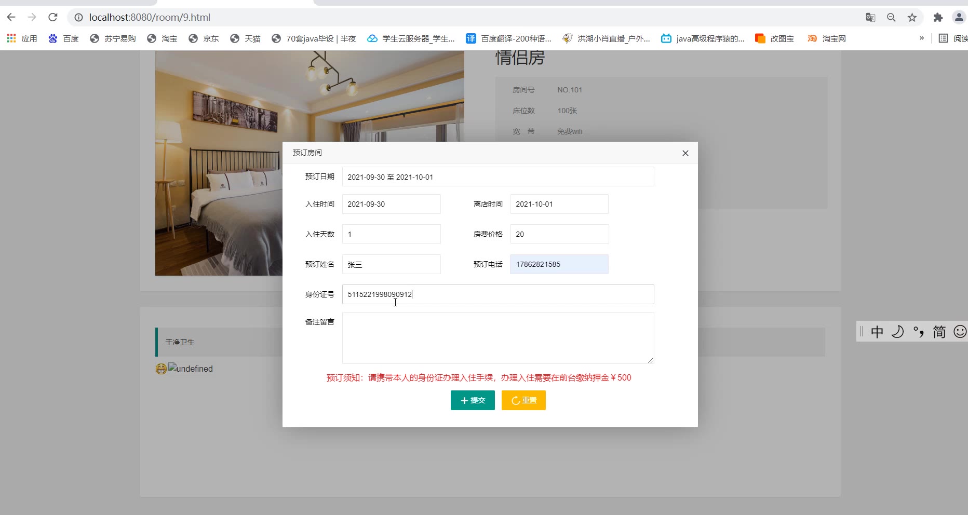Click the 入住时间 field

pos(392,204)
